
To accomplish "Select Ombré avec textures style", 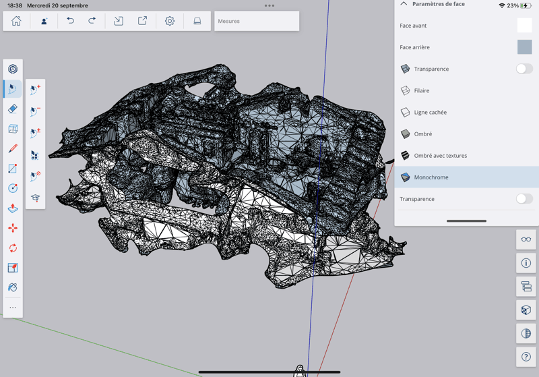I will 440,156.
